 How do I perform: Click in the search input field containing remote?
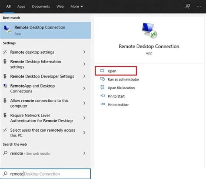tap(45, 174)
